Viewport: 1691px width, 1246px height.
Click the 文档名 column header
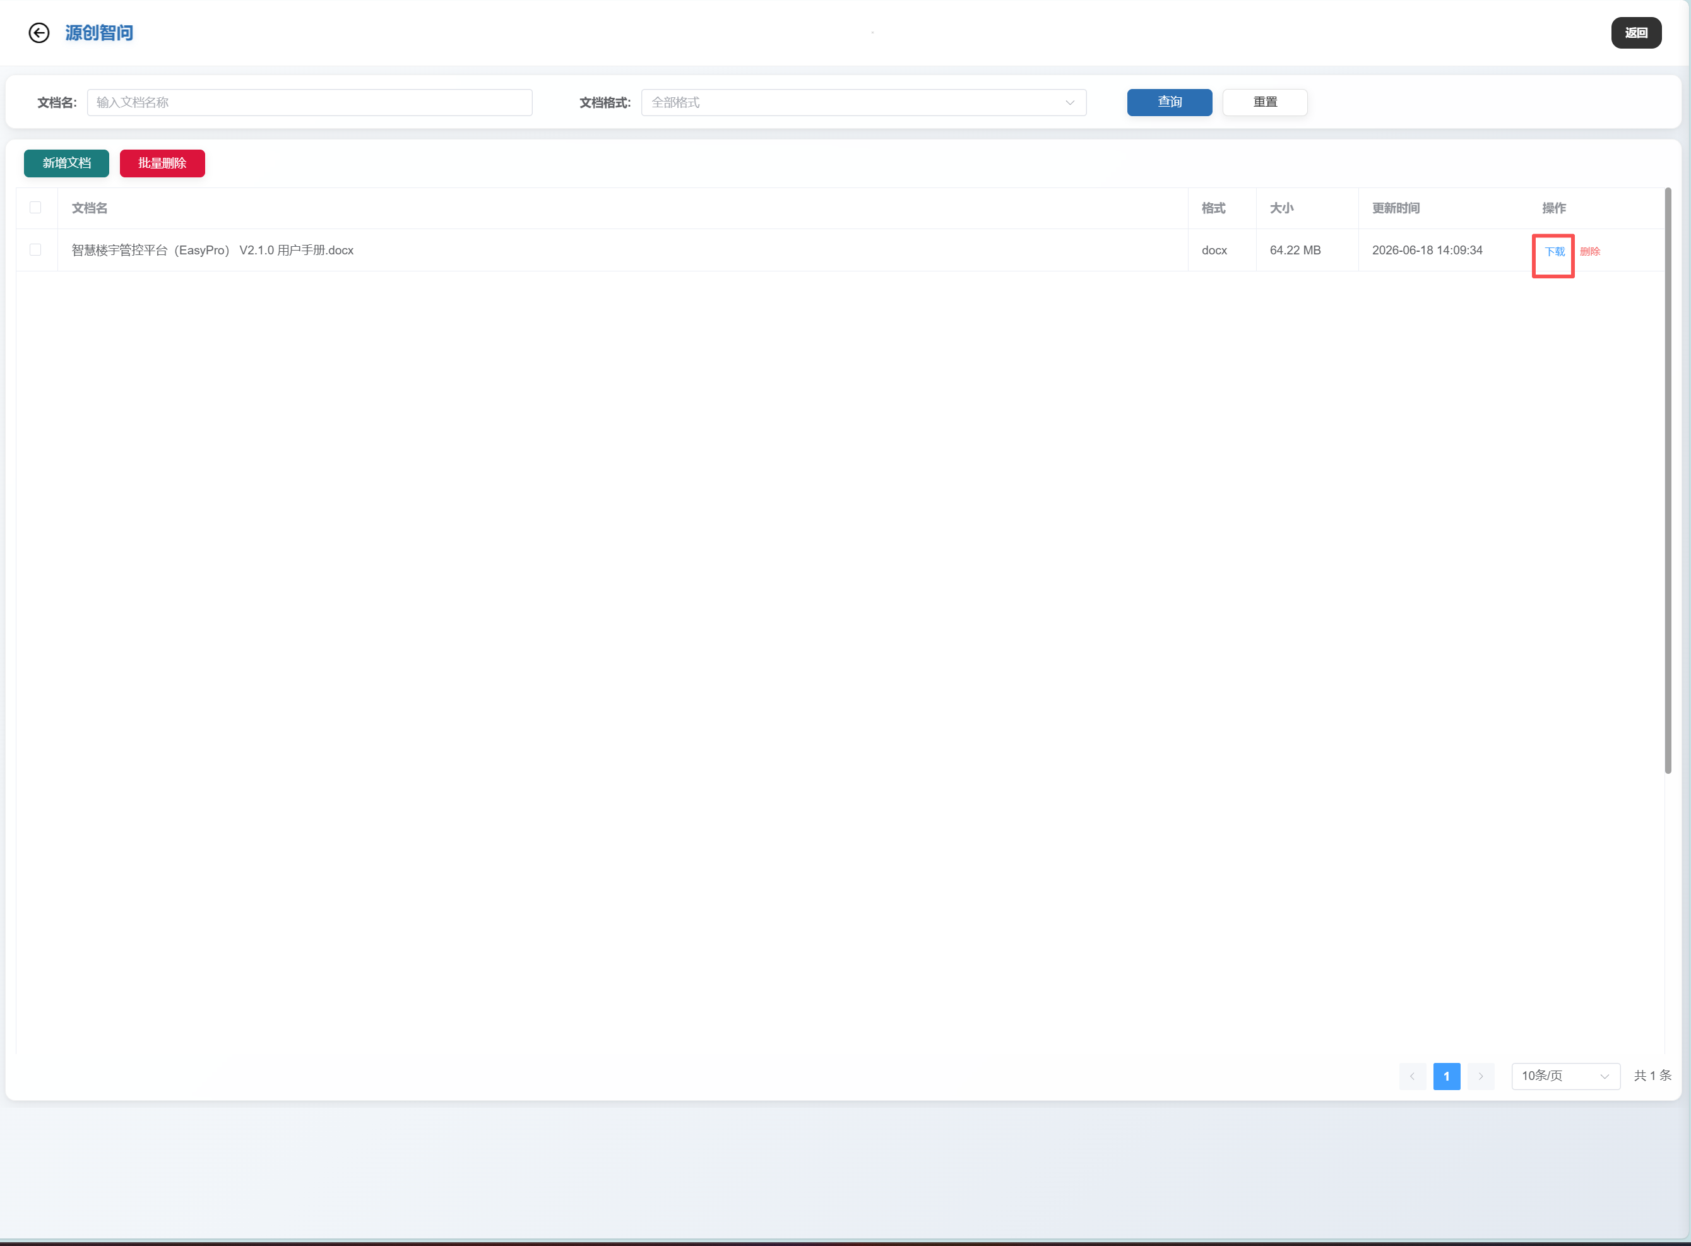90,208
